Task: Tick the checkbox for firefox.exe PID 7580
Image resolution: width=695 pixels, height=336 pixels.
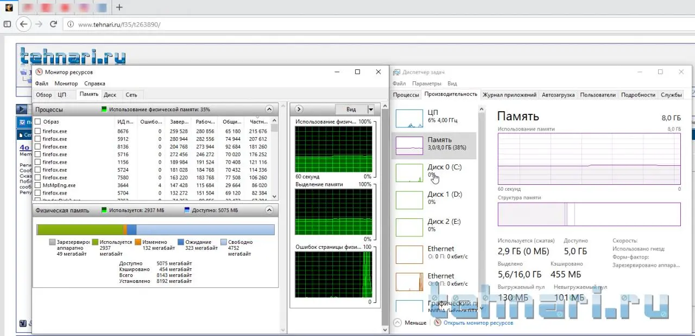Action: pos(37,177)
